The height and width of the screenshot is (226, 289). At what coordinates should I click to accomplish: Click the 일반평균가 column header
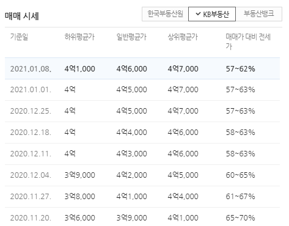(131, 37)
